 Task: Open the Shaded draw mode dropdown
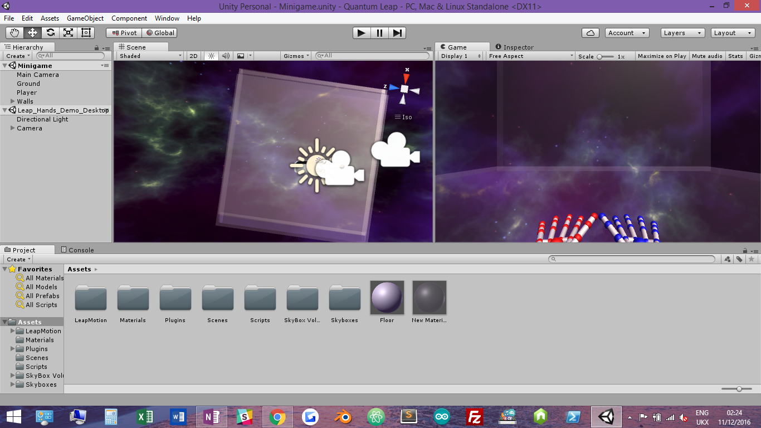pyautogui.click(x=150, y=56)
